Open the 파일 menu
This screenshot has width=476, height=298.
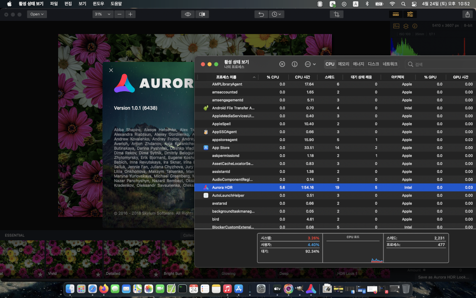[54, 4]
